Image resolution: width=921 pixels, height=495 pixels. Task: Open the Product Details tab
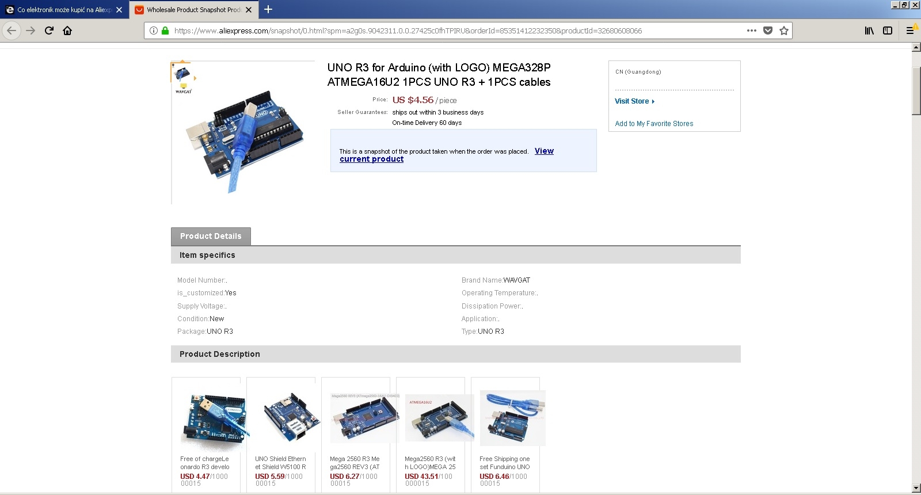(x=211, y=237)
